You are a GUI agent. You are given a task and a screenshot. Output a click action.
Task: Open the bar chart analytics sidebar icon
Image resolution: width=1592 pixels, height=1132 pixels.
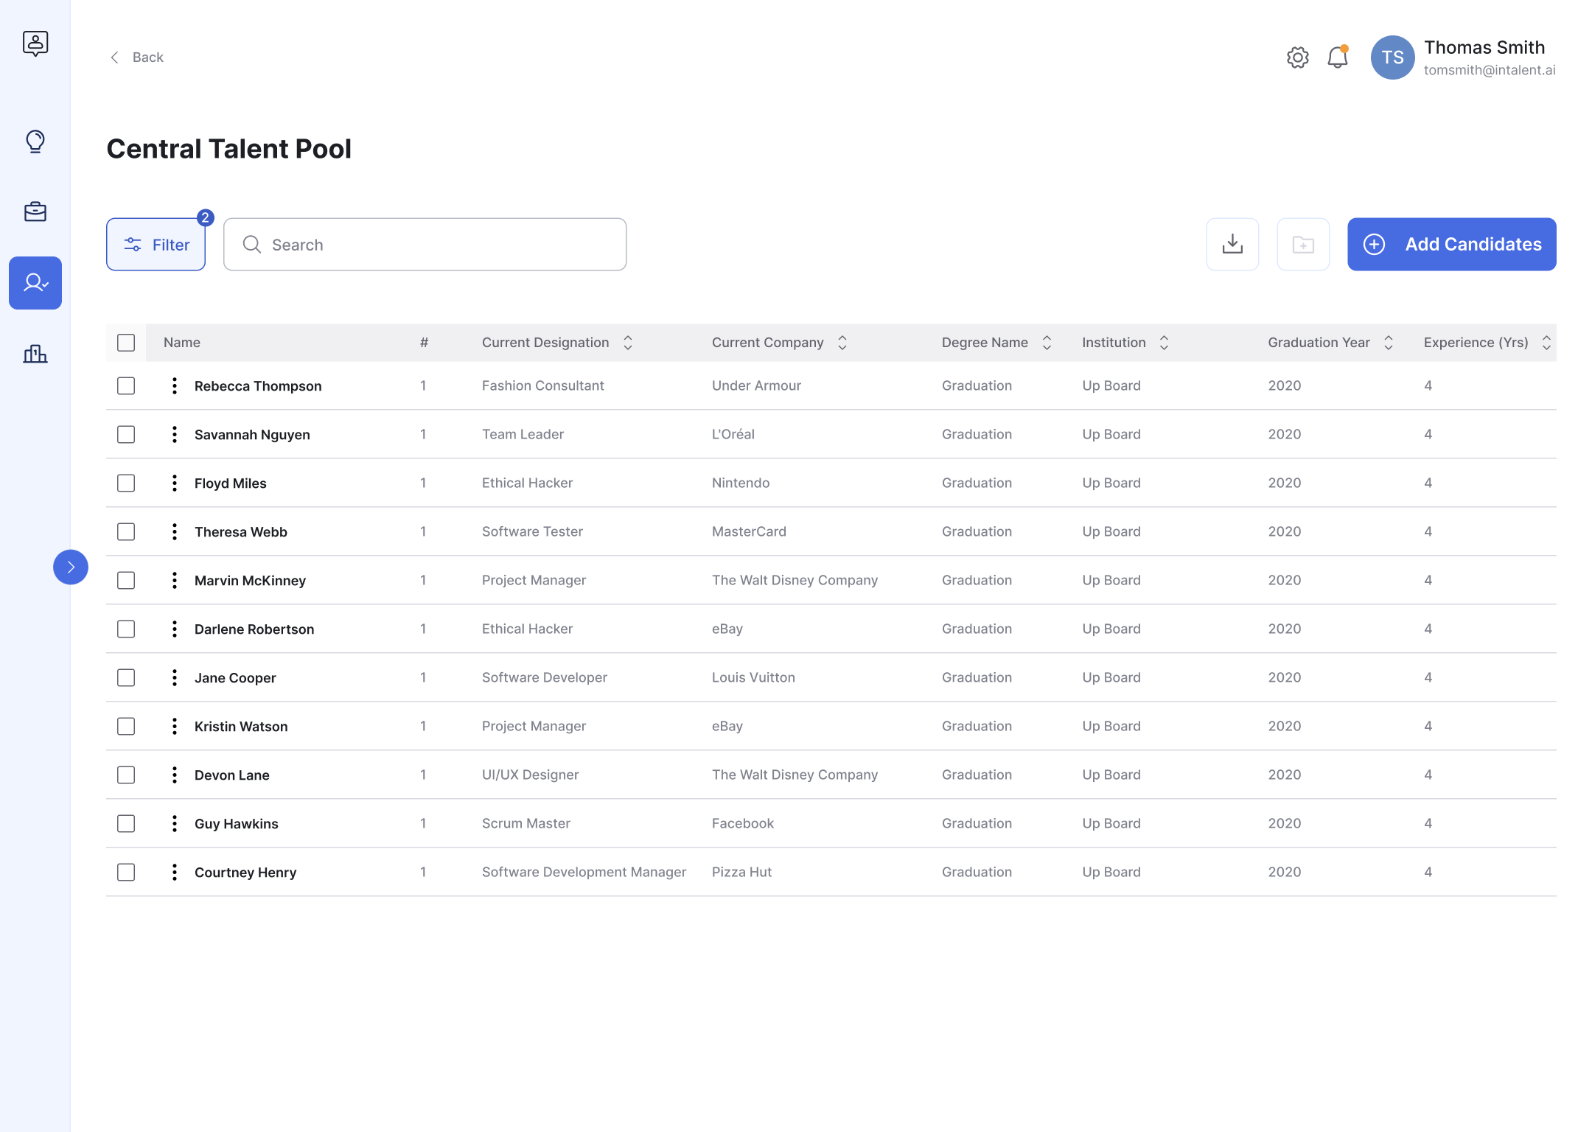pyautogui.click(x=35, y=354)
